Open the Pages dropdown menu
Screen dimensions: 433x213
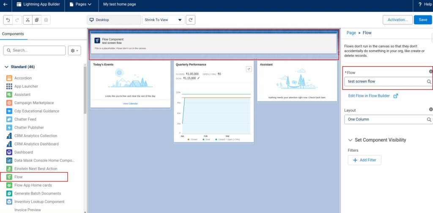click(x=80, y=4)
